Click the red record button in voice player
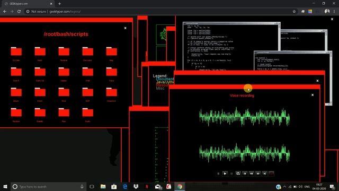The width and height of the screenshot is (339, 191). (x=271, y=173)
